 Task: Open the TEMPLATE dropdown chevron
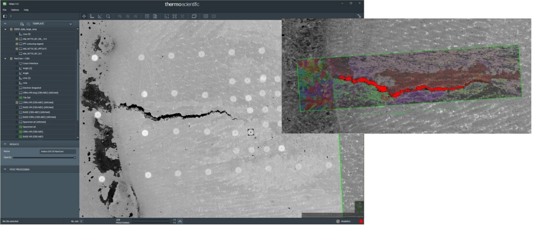[71, 24]
